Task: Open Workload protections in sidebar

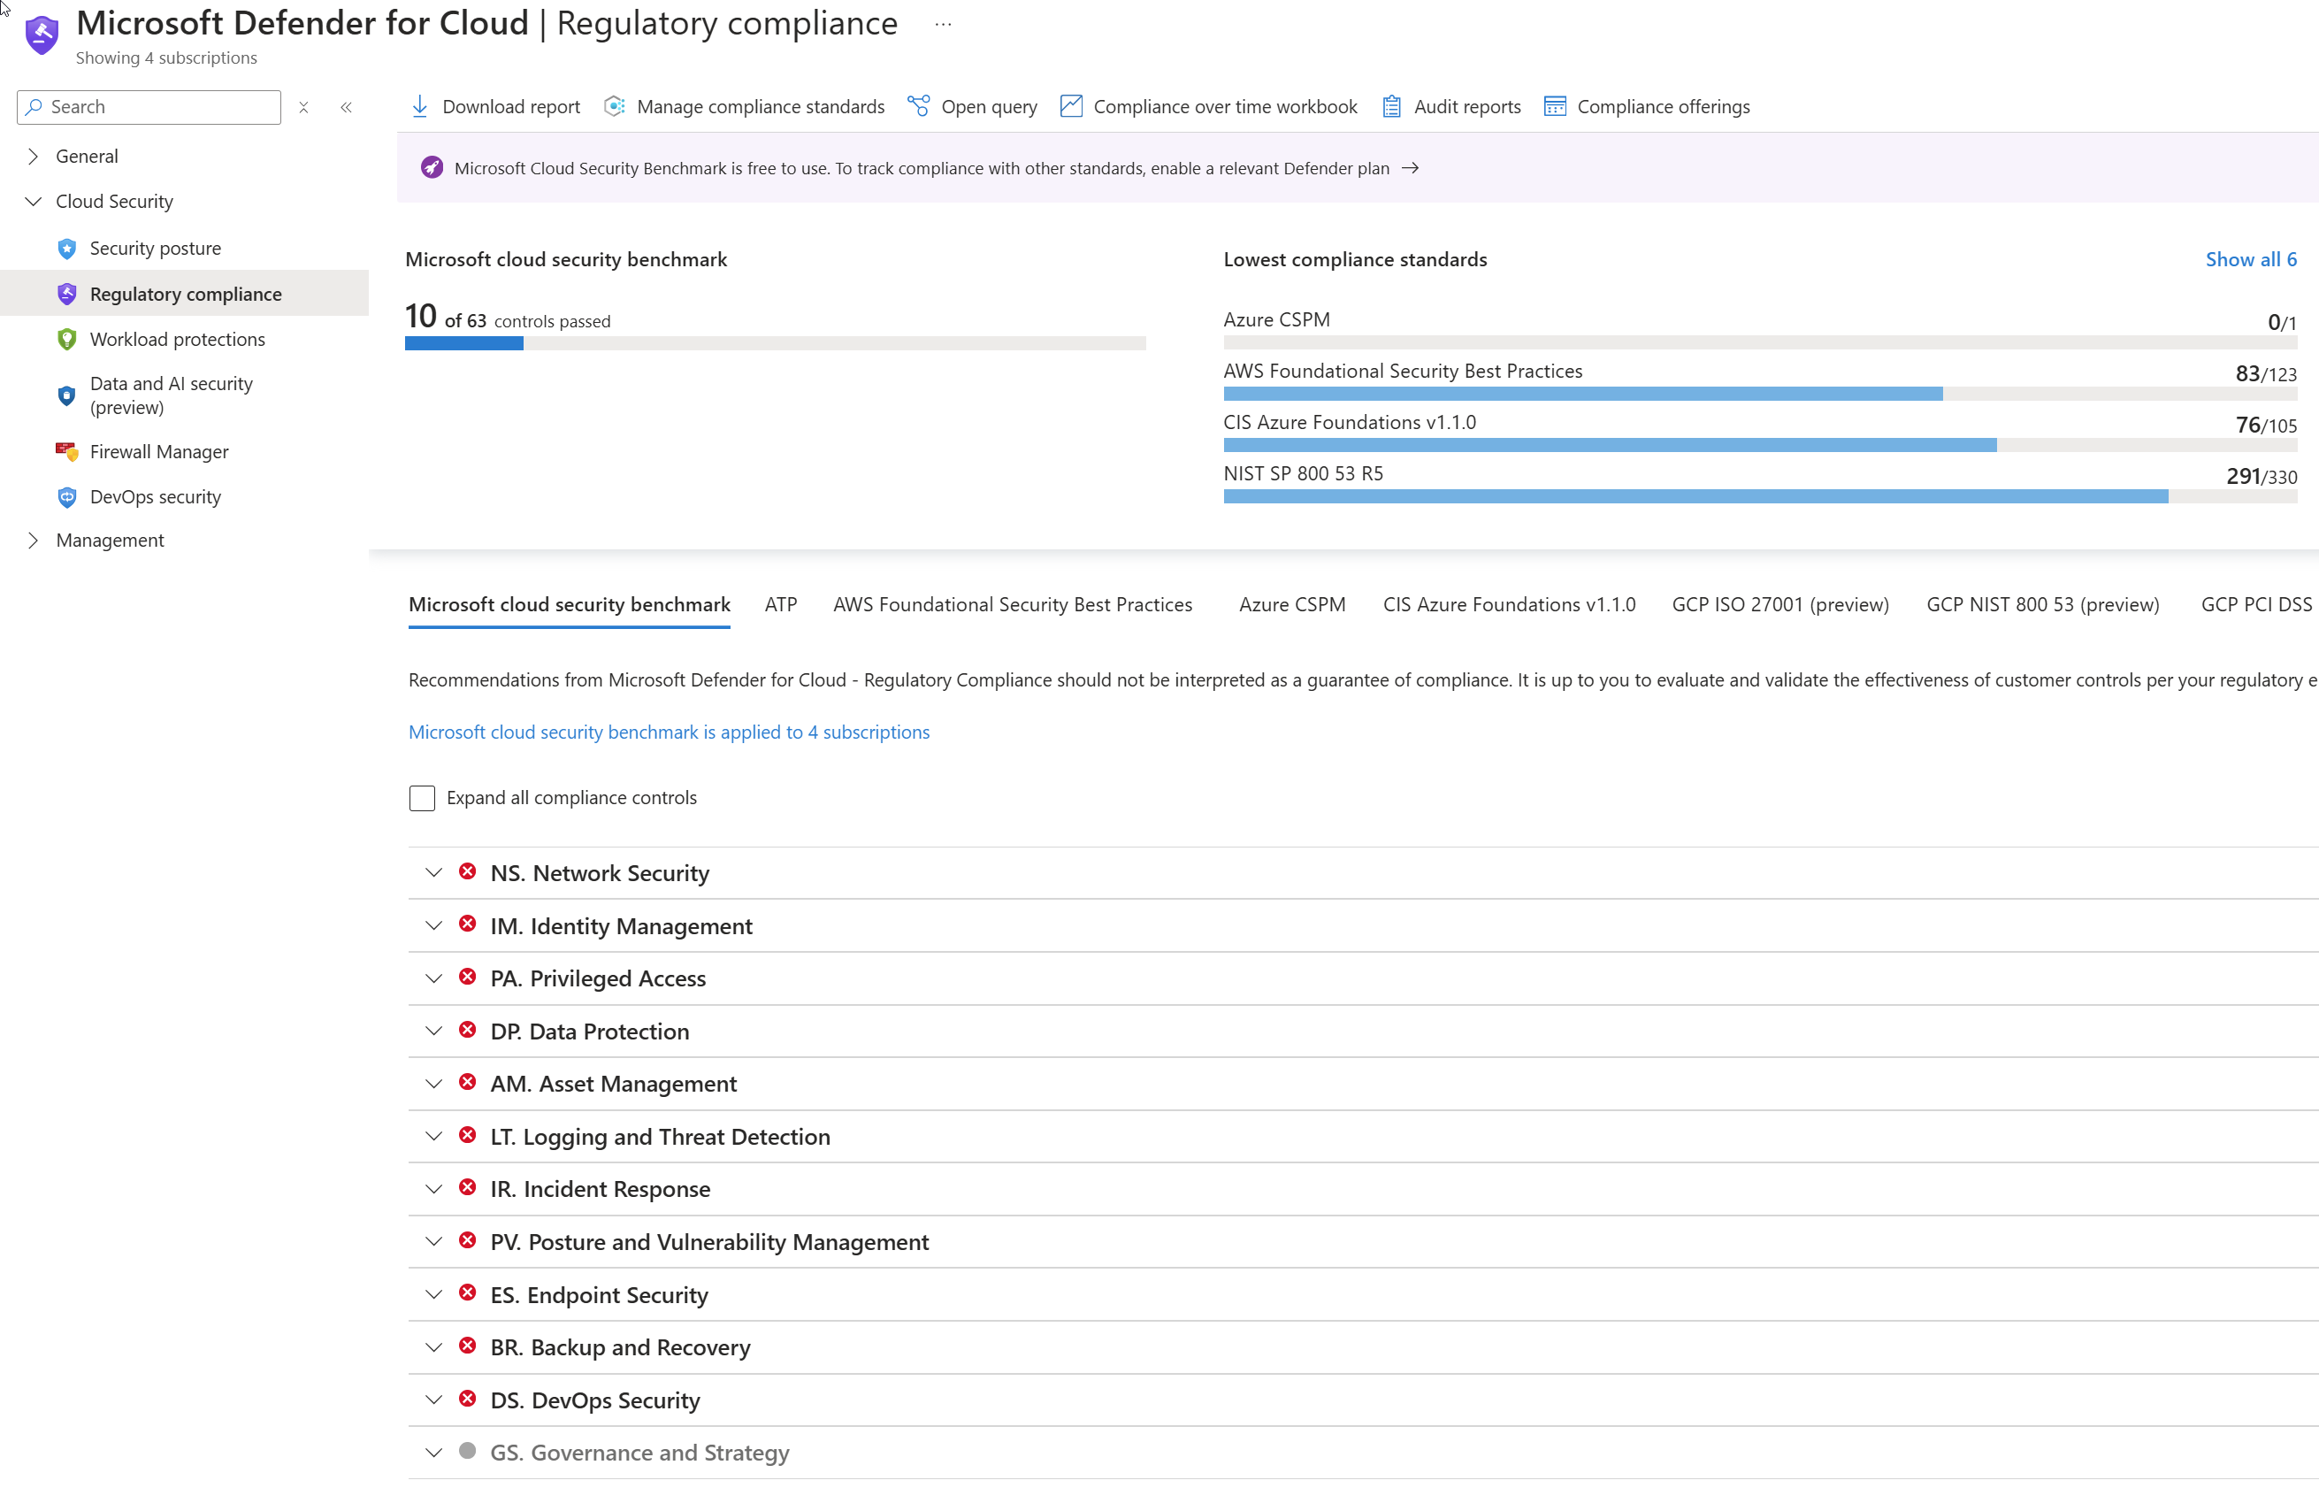Action: click(x=178, y=339)
